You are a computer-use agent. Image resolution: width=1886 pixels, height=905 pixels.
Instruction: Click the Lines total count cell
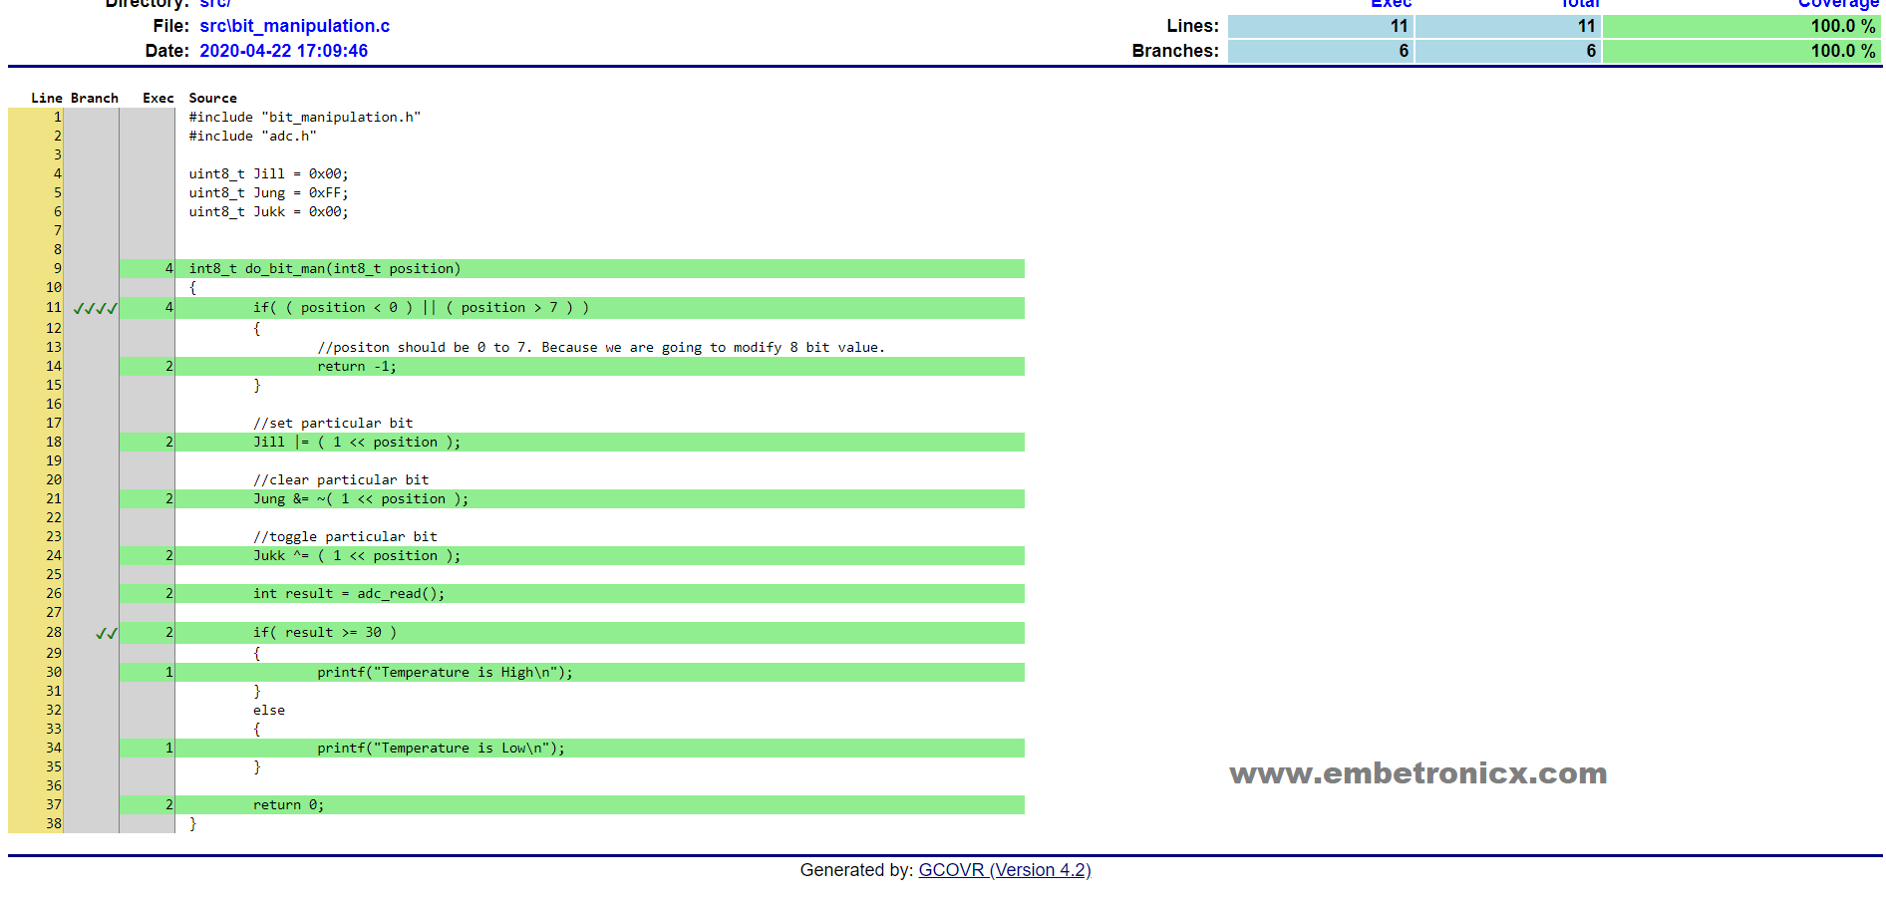tap(1508, 27)
